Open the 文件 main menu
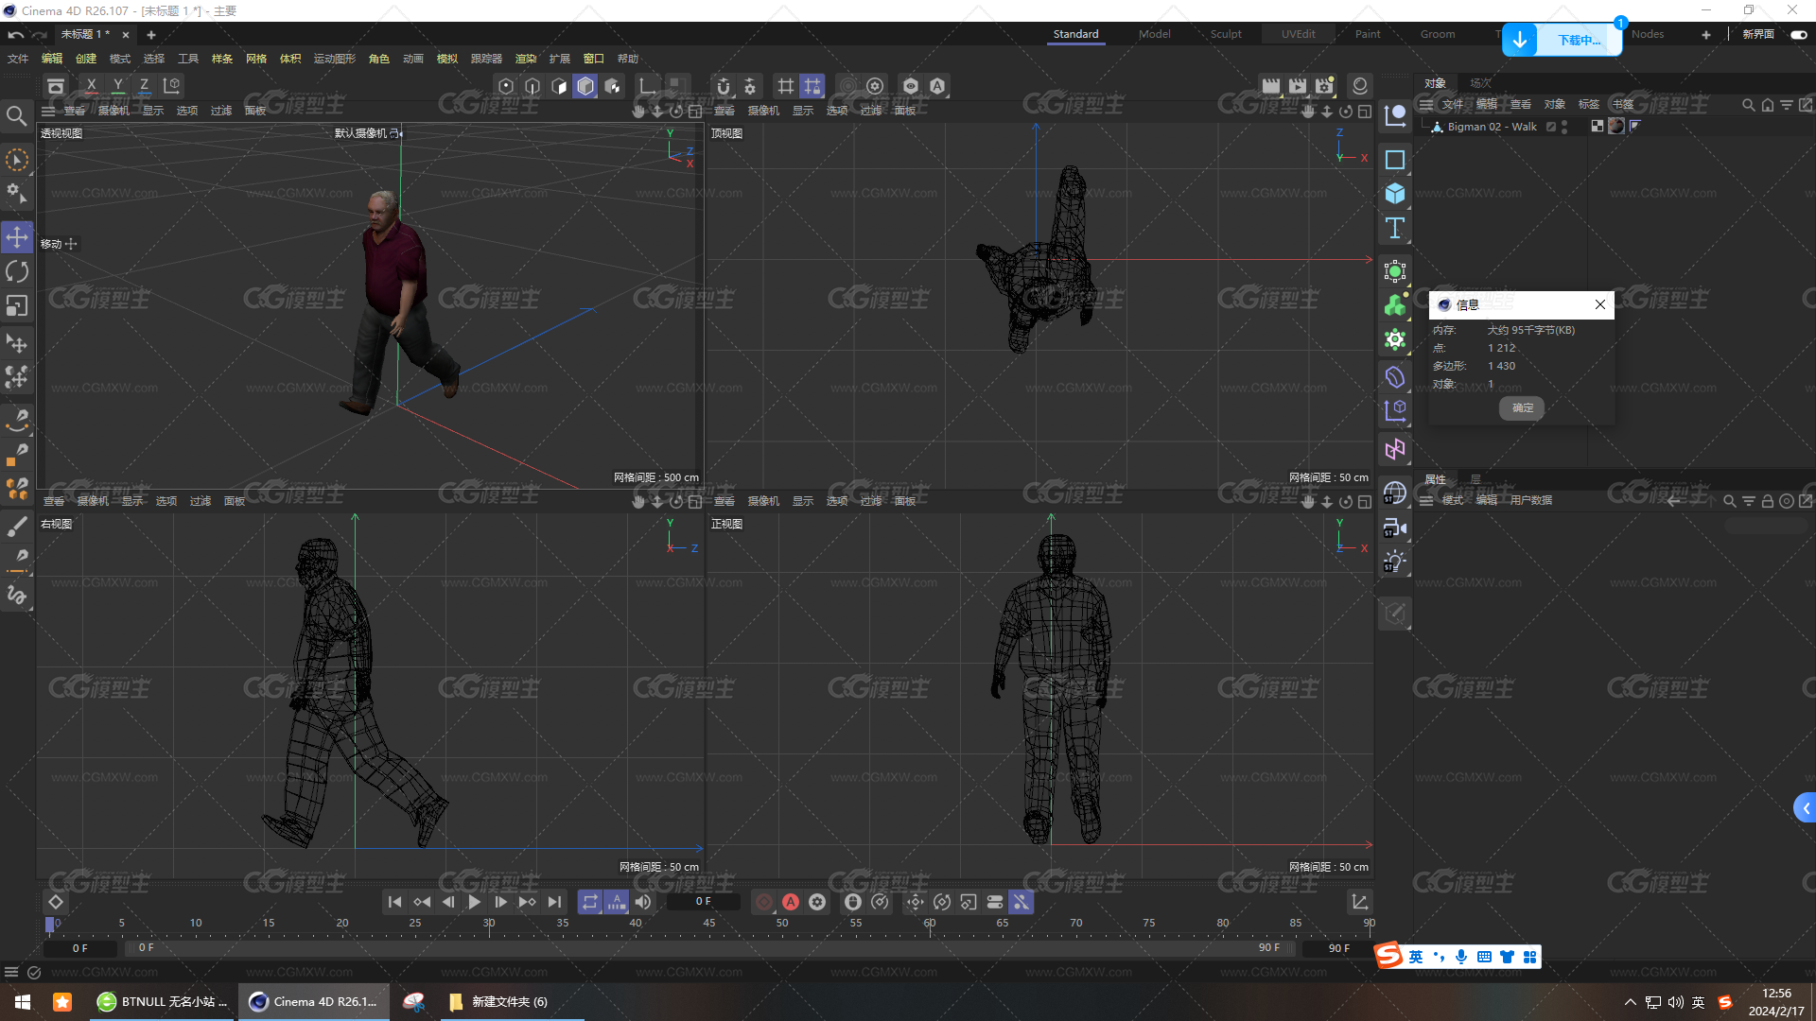 click(18, 59)
